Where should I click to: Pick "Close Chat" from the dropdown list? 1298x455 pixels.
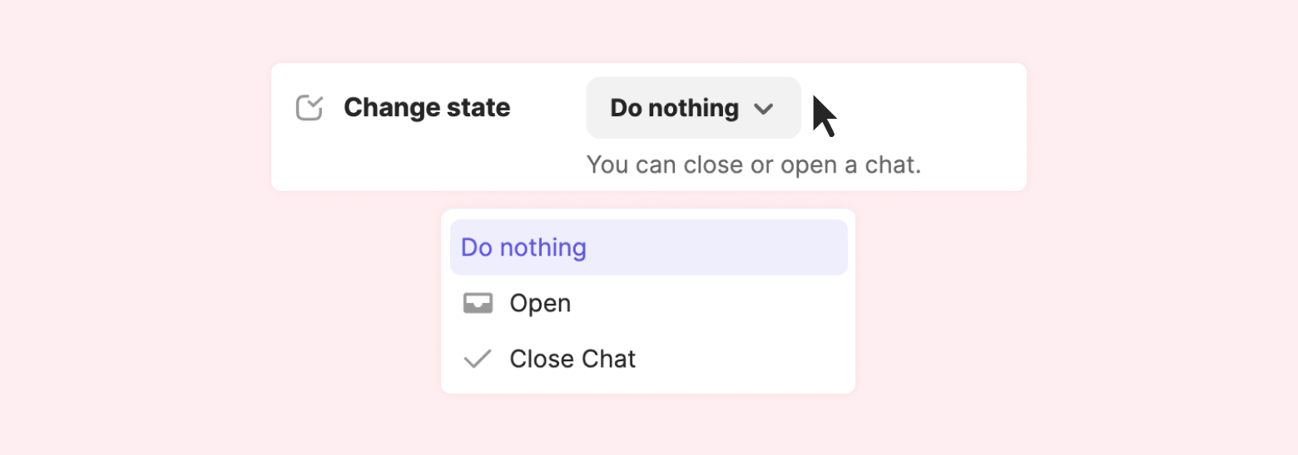tap(648, 359)
